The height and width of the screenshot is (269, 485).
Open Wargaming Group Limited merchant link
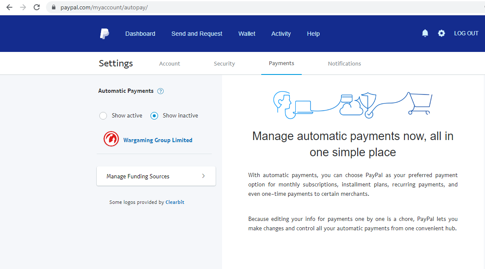pyautogui.click(x=158, y=140)
